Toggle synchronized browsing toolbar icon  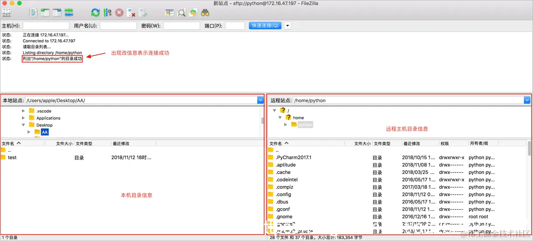193,13
